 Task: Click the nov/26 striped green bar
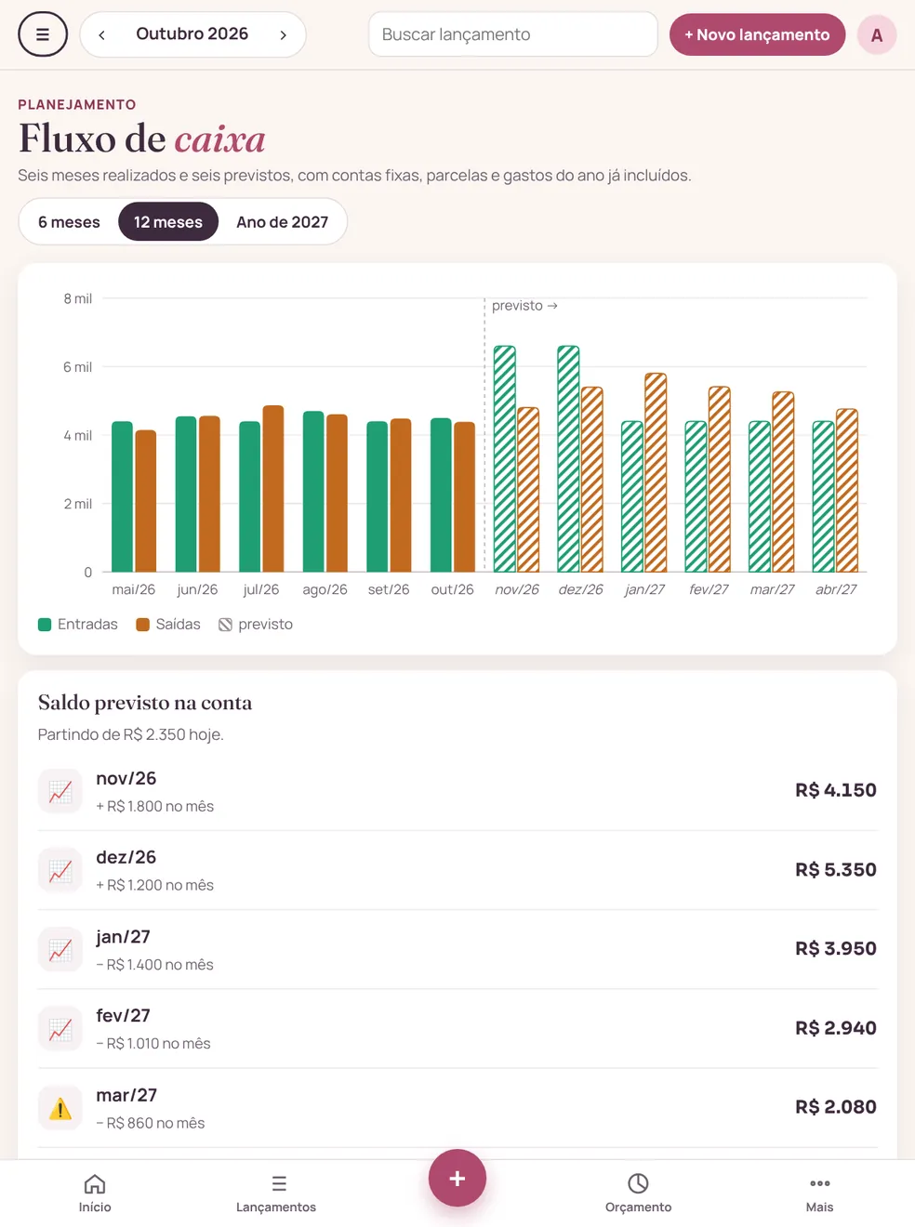[504, 459]
